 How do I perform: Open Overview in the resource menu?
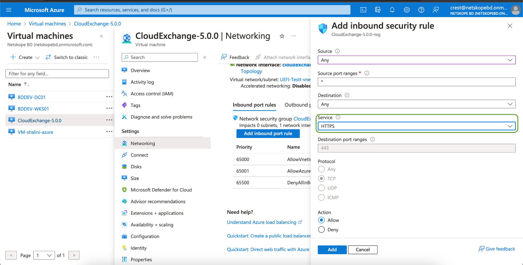[140, 70]
